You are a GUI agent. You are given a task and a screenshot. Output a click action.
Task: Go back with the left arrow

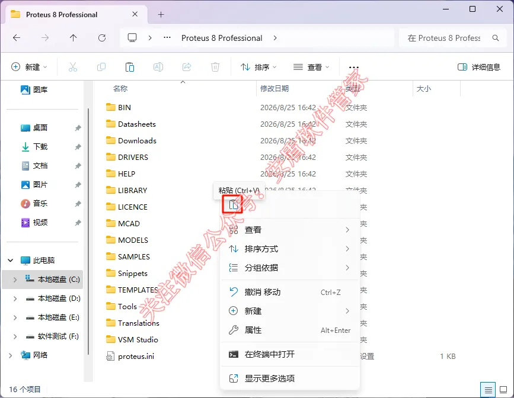click(x=17, y=38)
